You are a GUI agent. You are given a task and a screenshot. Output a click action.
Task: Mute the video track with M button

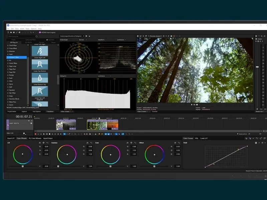[29, 121]
